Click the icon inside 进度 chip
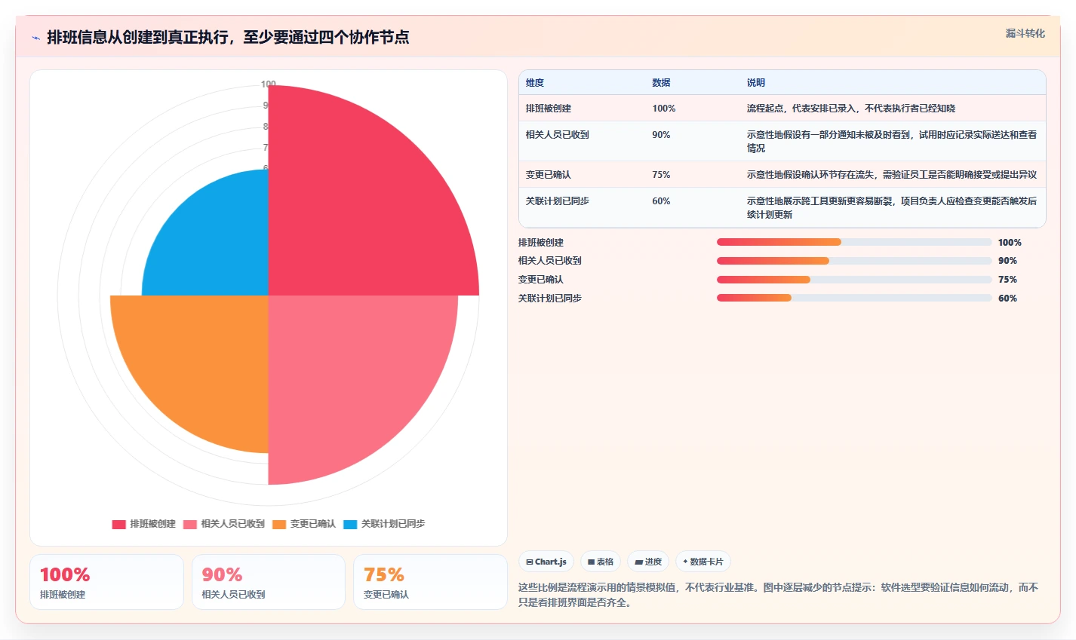This screenshot has width=1076, height=640. [x=638, y=562]
